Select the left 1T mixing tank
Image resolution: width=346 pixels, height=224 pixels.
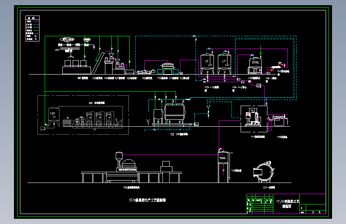(207, 63)
